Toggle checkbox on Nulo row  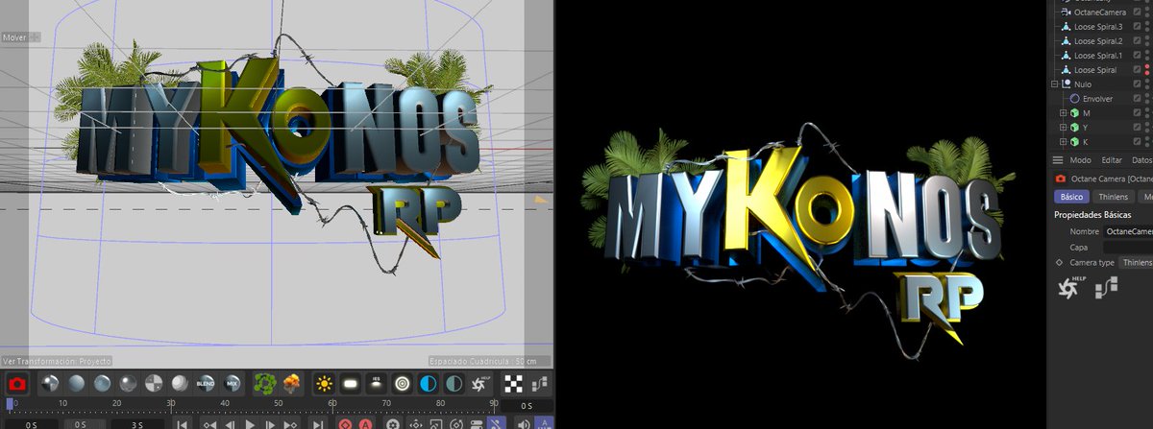tap(1137, 84)
